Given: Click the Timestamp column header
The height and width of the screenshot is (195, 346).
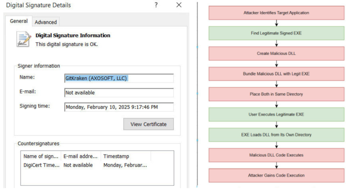Looking at the screenshot, I should point(125,156).
